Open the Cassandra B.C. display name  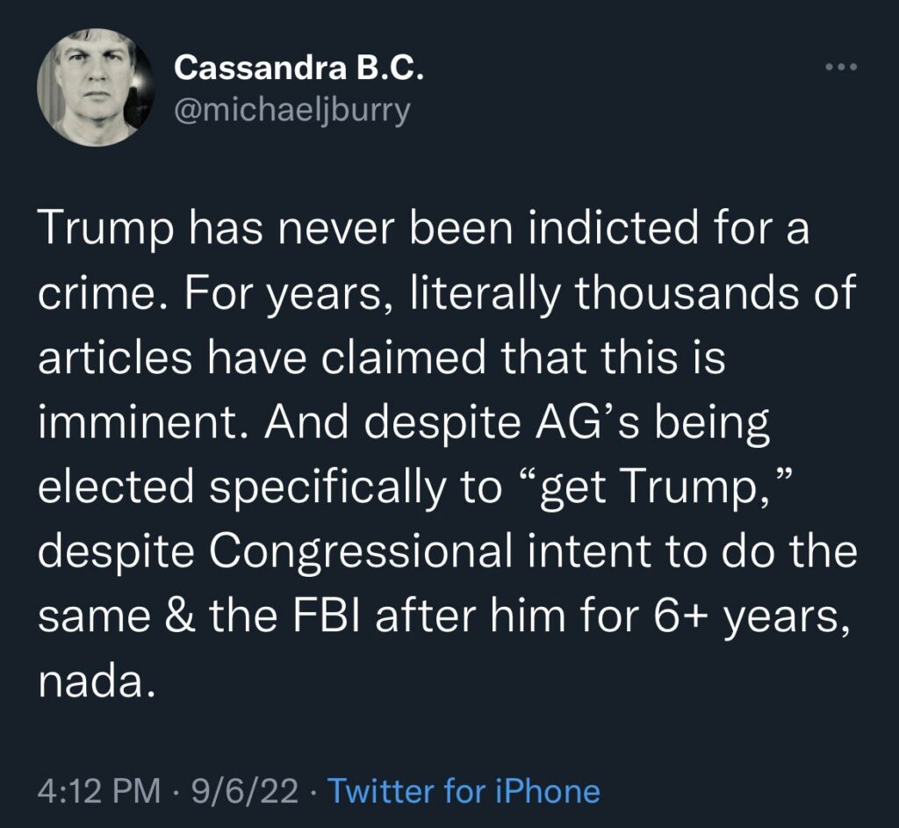coord(298,68)
